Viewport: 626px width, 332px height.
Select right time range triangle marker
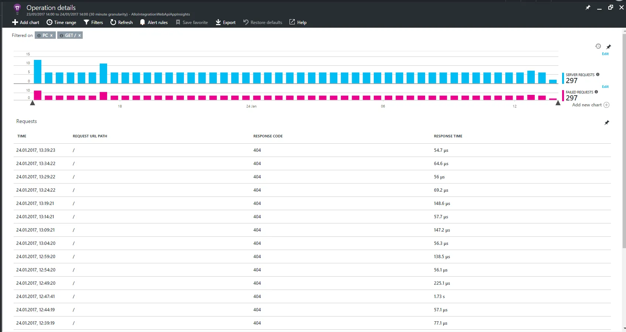558,103
